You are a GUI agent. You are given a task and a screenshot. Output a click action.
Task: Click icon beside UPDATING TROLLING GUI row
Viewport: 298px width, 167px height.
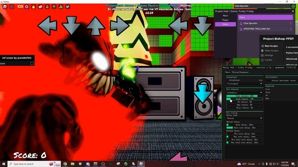[241, 29]
